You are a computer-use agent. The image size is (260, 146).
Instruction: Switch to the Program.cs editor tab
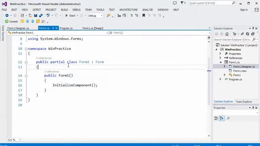point(66,28)
